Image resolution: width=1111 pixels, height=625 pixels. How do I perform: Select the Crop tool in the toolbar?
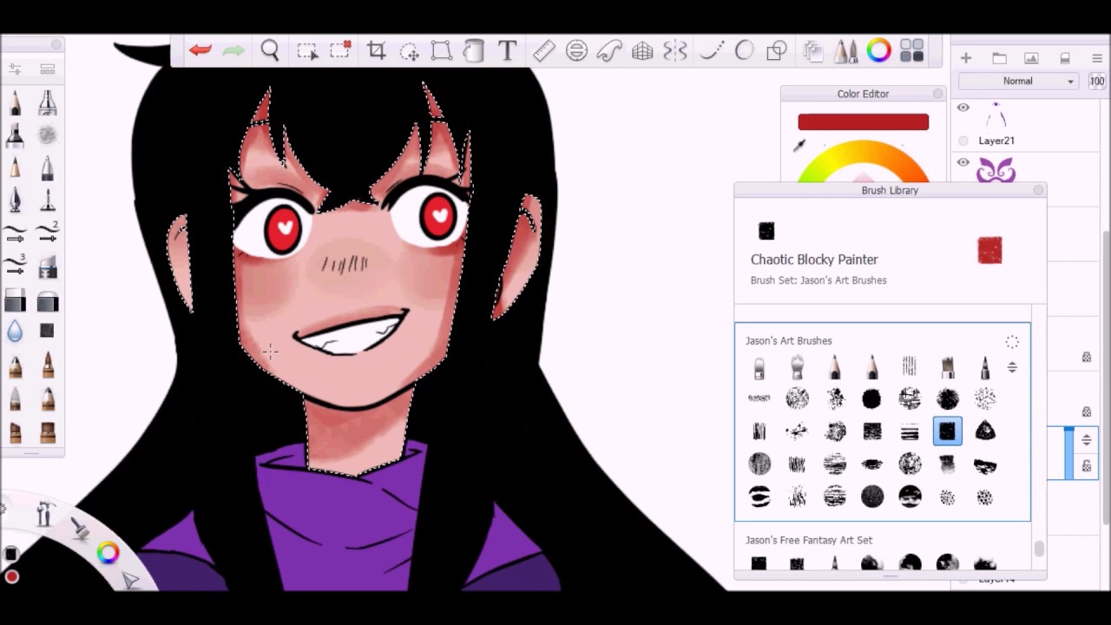pos(377,51)
